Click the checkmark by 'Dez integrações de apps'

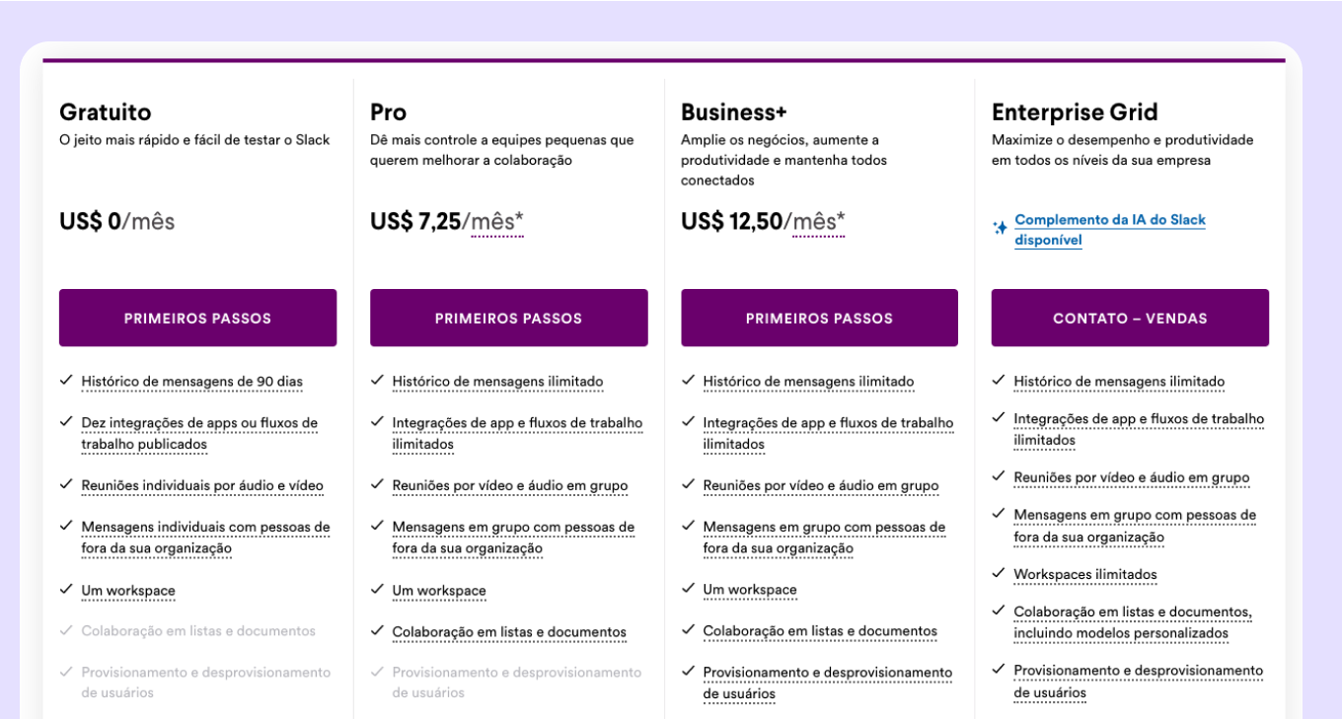tap(66, 421)
